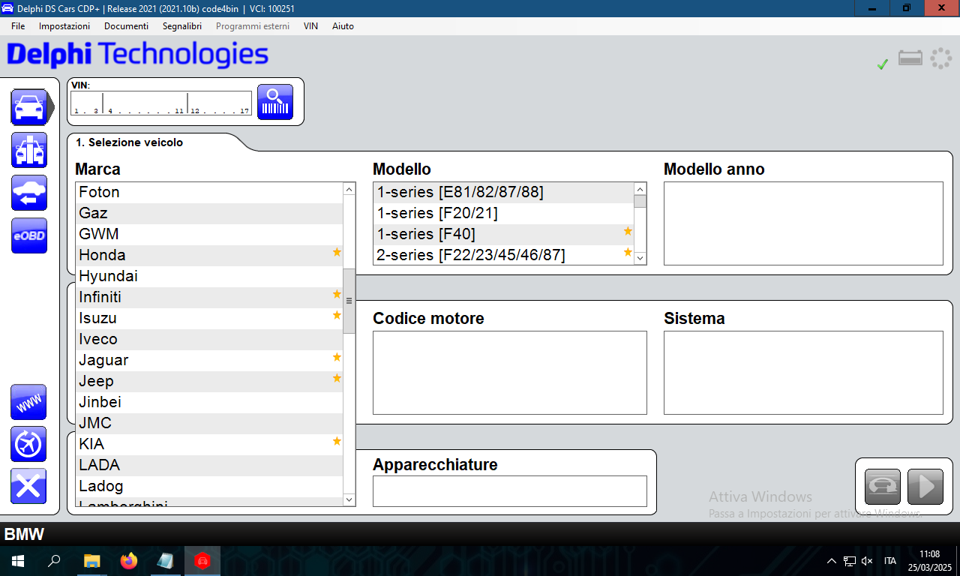Open the Impostazioni menu
Viewport: 960px width, 576px height.
point(64,26)
